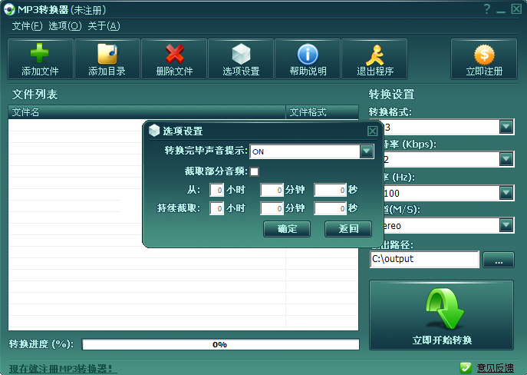This screenshot has width=527, height=375.
Task: Click the MP3转换器 app icon in title bar
Action: 9,9
